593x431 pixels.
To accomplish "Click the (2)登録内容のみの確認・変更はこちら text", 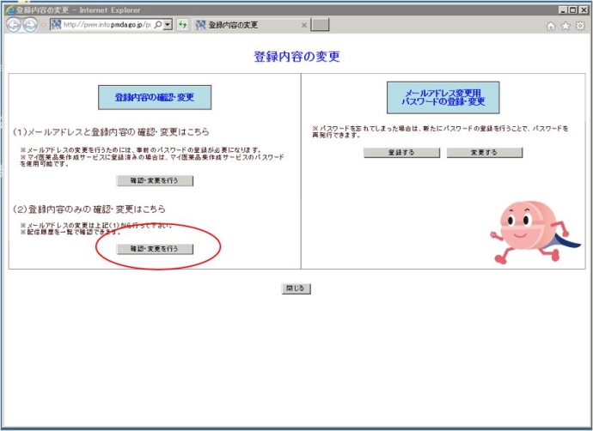I will click(x=89, y=209).
